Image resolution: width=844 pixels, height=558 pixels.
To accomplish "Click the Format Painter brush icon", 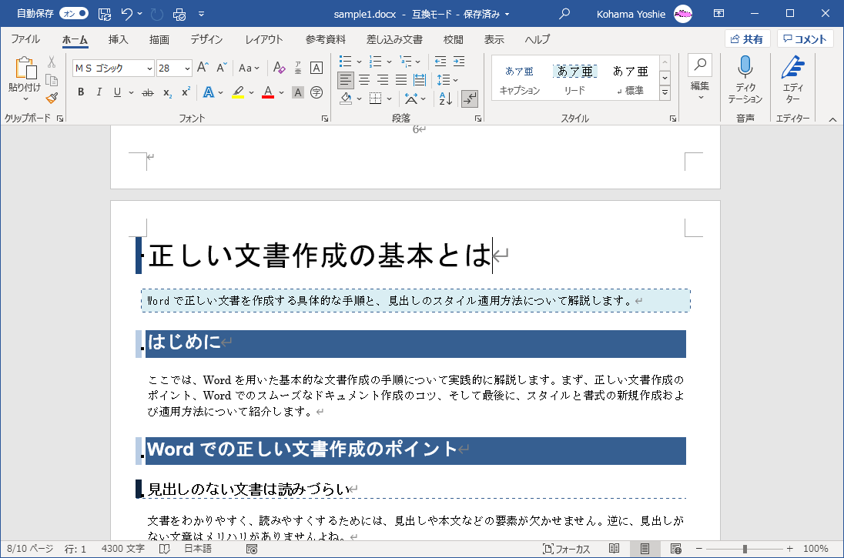I will 52,99.
